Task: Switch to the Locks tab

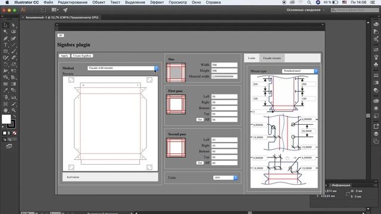Action: pos(252,58)
